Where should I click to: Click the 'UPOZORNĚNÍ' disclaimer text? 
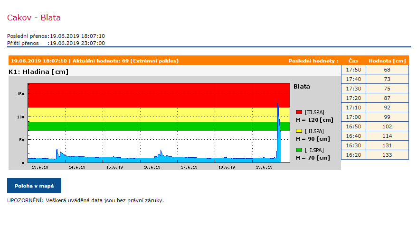click(x=85, y=200)
